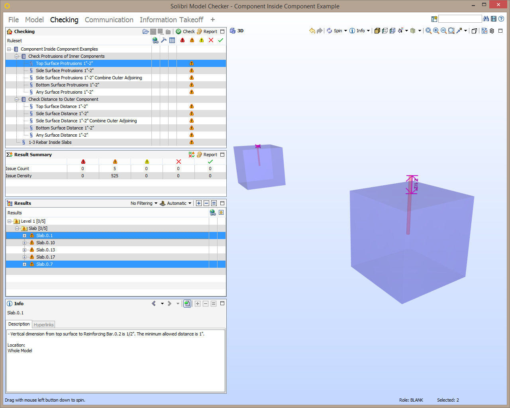Toggle result summary OK/issue display icon
510x408 pixels.
coord(192,155)
